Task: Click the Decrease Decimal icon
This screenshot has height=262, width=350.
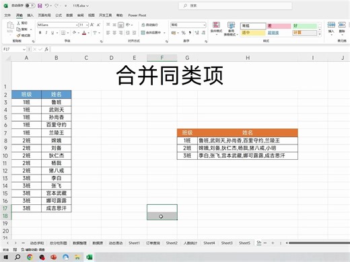Action: [x=203, y=33]
